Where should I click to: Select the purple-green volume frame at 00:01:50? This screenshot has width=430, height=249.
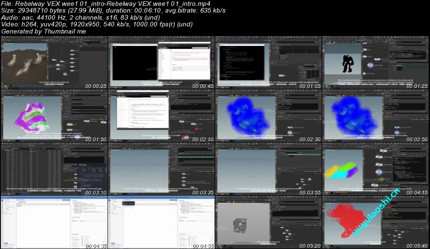54,116
